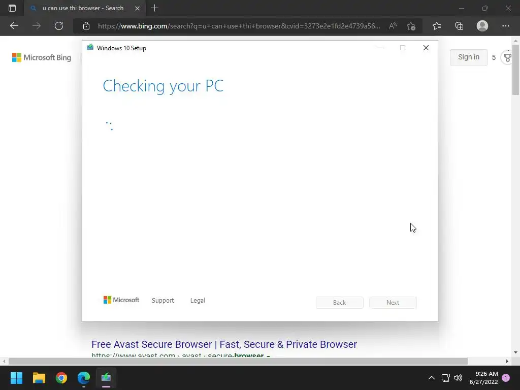Click the Edge back navigation arrow
Screen dimensions: 520x390
[14, 26]
